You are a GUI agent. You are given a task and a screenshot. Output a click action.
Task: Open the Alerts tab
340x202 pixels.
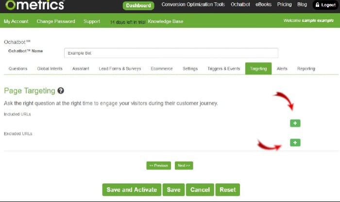coord(282,69)
